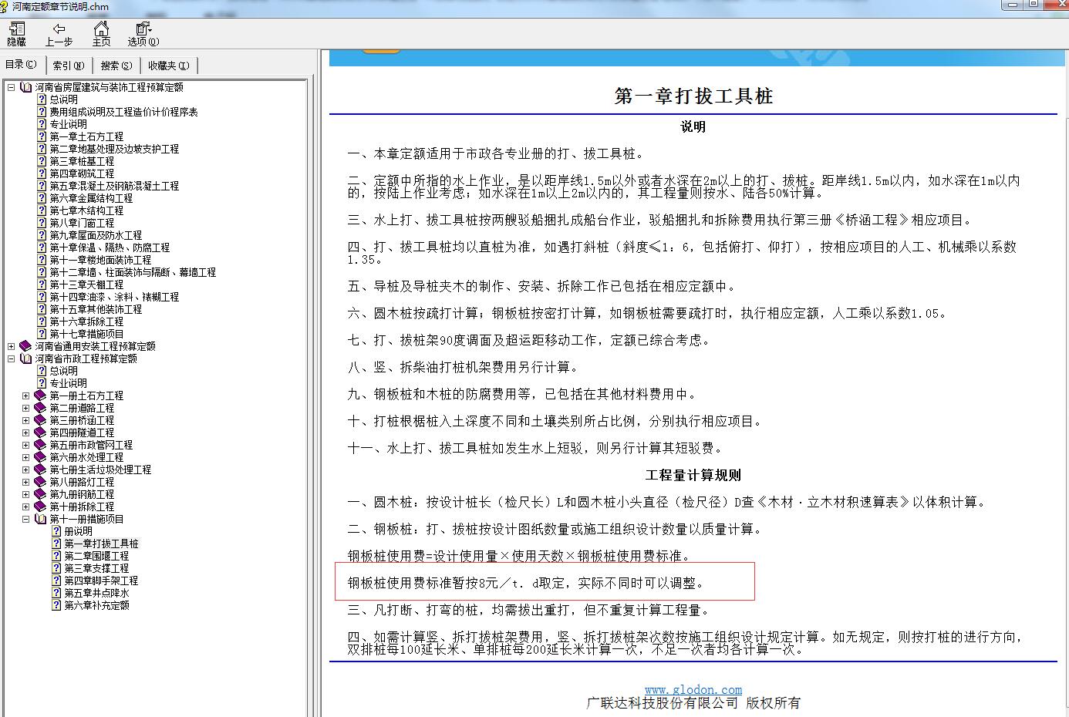1069x717 pixels.
Task: Open topic 第十二章墙、柱面装饰与隔断、幕墙工程
Action: (133, 272)
